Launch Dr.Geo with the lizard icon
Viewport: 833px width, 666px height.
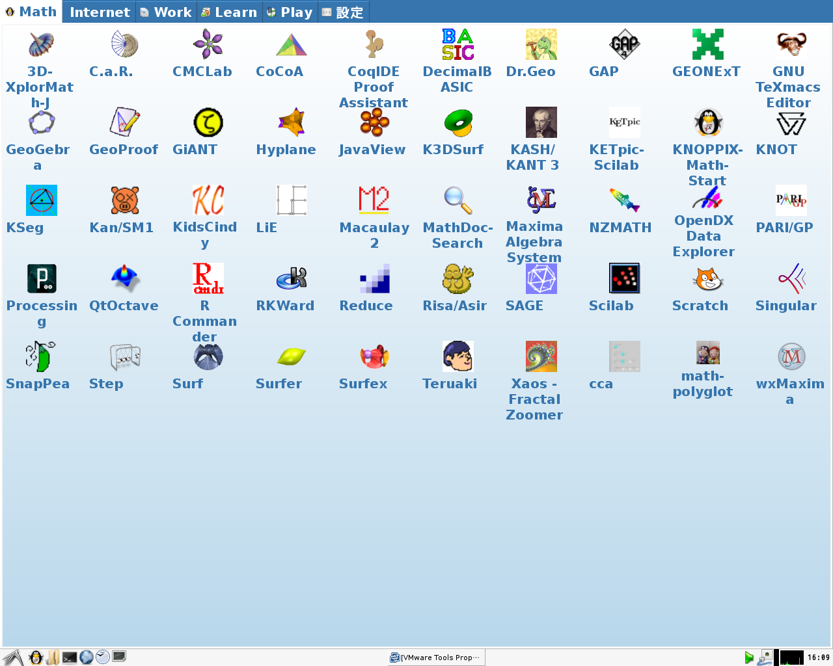coord(541,44)
